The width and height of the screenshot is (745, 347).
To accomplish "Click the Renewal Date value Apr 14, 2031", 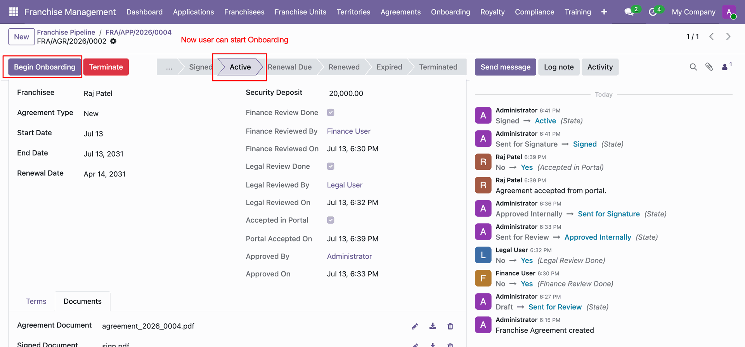I will 105,174.
